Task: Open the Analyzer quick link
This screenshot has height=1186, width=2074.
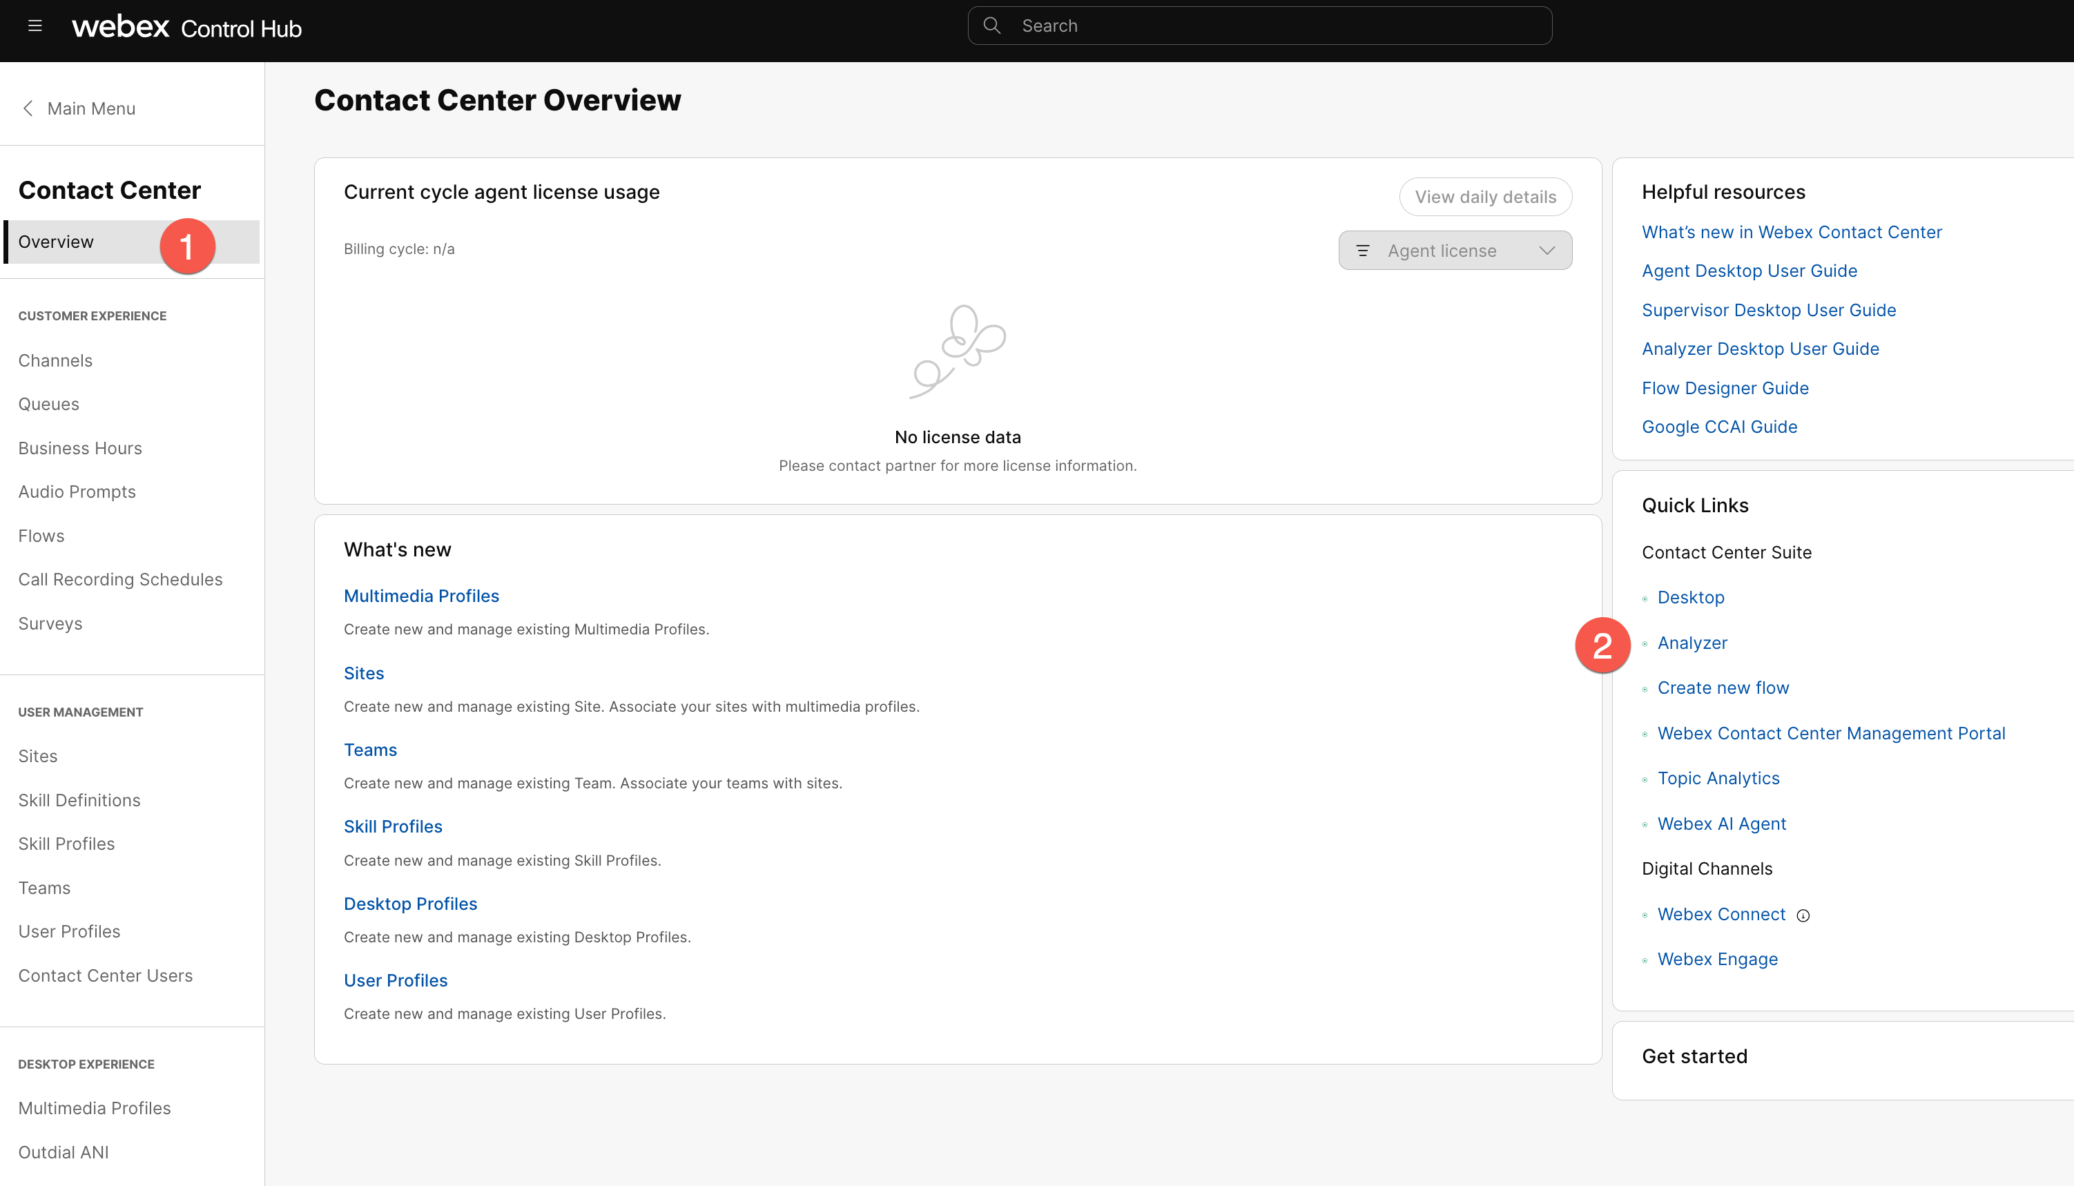Action: [x=1692, y=643]
